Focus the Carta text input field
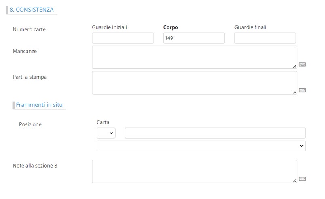Screen dimensions: 325x199 tap(215, 133)
